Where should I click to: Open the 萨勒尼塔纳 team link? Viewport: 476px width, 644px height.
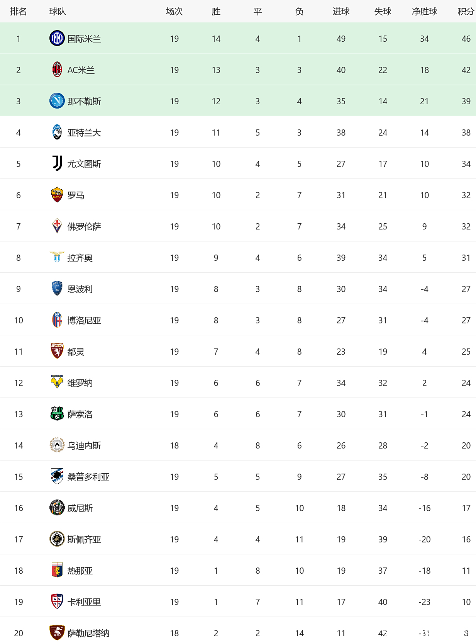tap(88, 633)
